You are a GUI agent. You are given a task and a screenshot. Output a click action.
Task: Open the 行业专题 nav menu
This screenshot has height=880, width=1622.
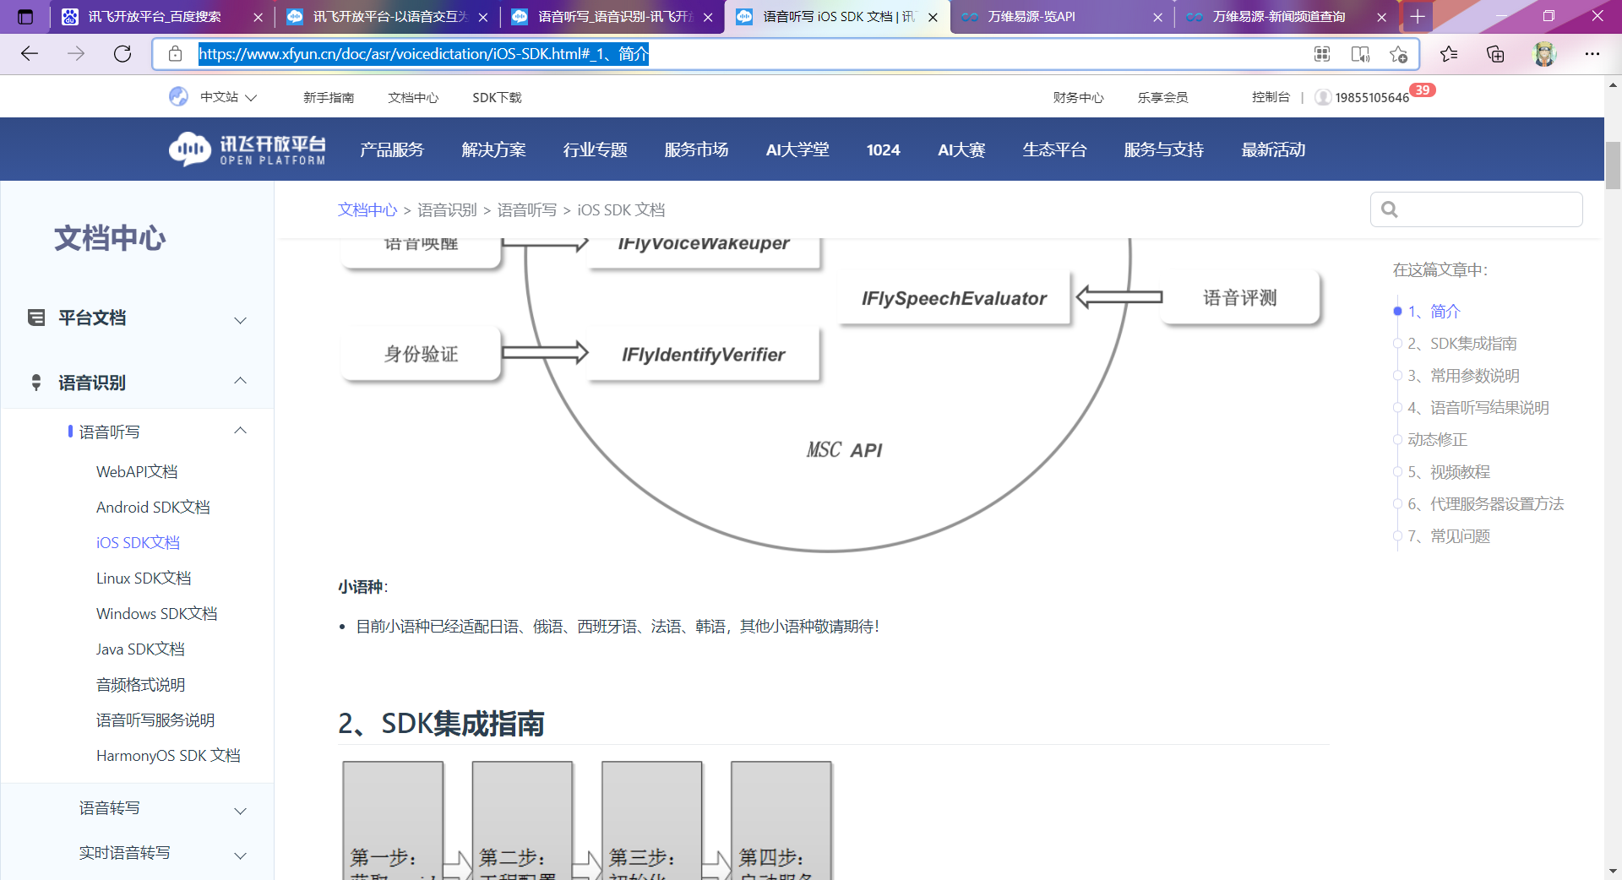596,149
